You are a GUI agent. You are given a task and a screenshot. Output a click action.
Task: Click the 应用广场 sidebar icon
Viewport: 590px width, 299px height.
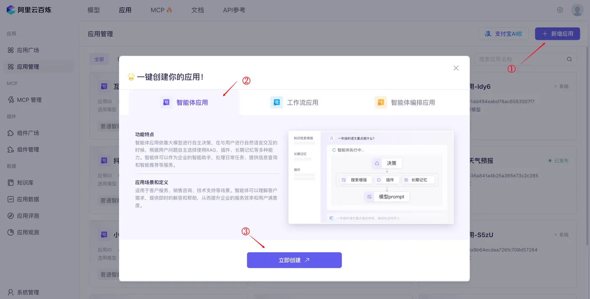click(x=11, y=50)
